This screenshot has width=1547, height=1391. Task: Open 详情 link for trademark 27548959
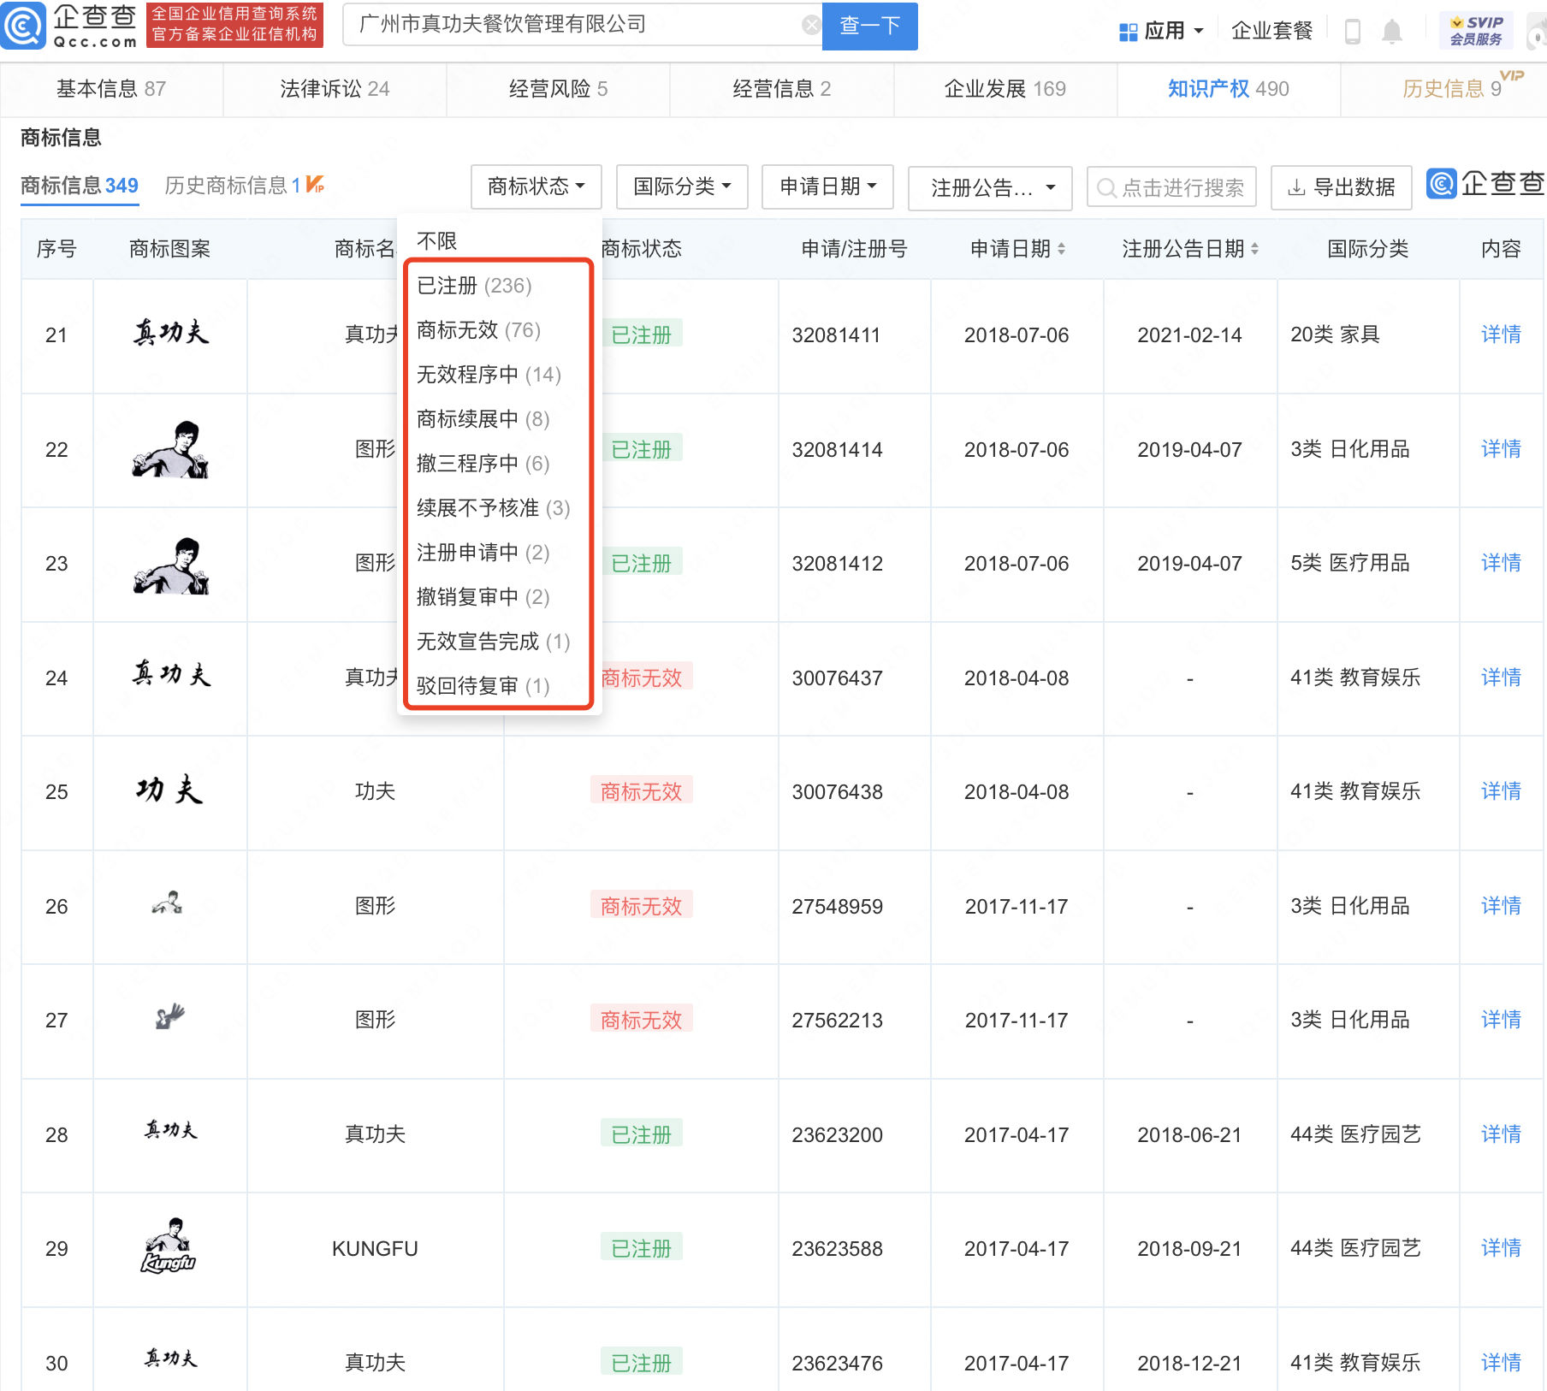[x=1501, y=906]
